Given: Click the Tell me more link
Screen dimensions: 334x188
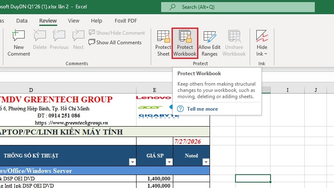Looking at the screenshot, I should (x=202, y=109).
